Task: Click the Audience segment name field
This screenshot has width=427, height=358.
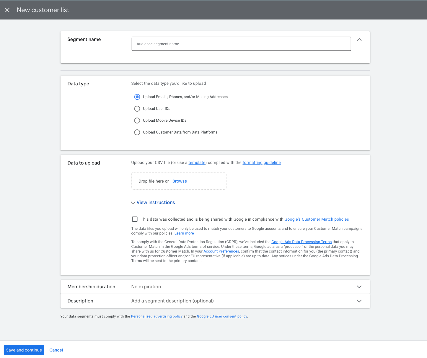Action: (241, 44)
